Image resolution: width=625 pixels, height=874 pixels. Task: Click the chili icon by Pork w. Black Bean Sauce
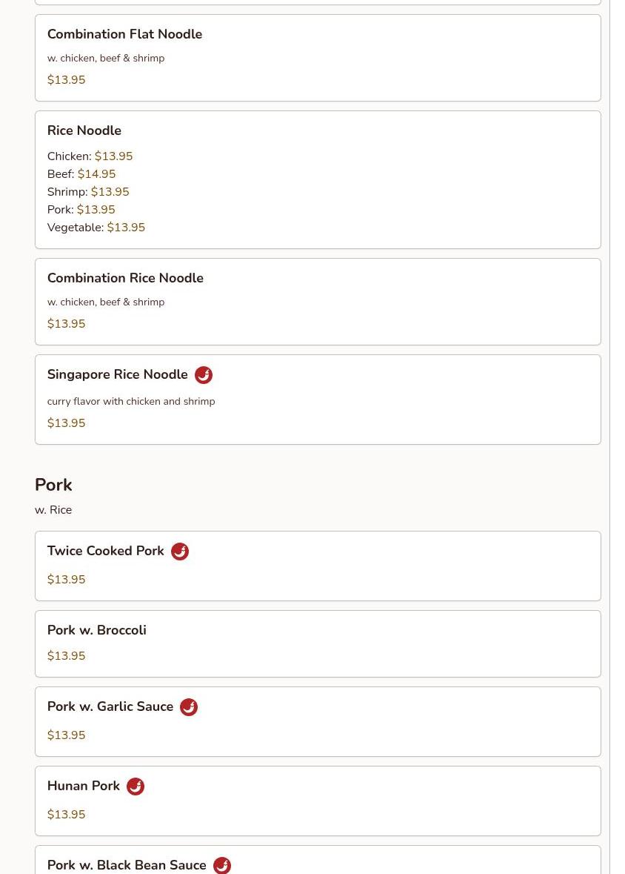tap(222, 865)
